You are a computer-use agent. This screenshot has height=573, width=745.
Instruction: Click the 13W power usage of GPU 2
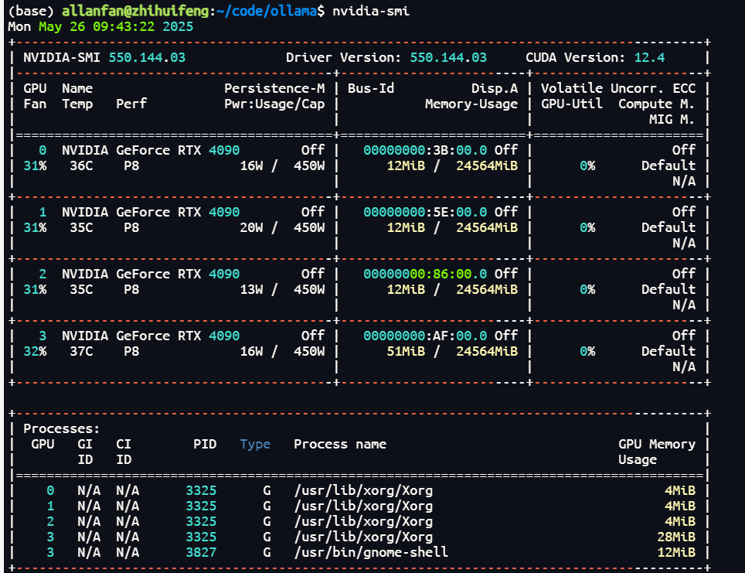click(x=251, y=289)
